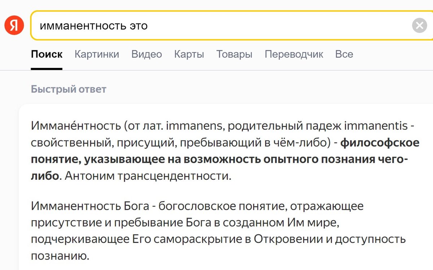Select the active Поиск tab

[x=47, y=54]
